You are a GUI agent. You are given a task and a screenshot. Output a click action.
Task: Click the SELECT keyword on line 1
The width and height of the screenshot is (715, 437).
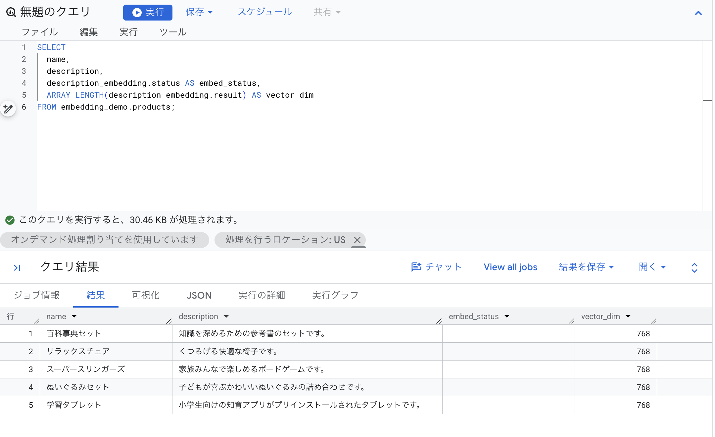pos(51,47)
